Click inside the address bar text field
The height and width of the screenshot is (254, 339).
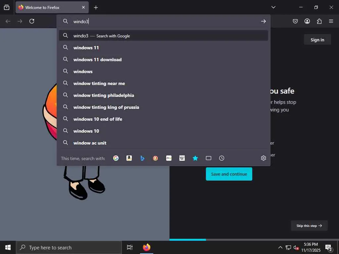[164, 21]
